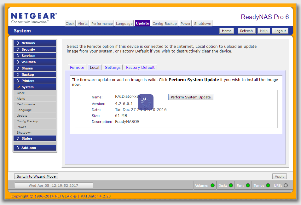Viewport: 301px width, 205px height.
Task: Click the Volume status indicator light
Action: [212, 185]
